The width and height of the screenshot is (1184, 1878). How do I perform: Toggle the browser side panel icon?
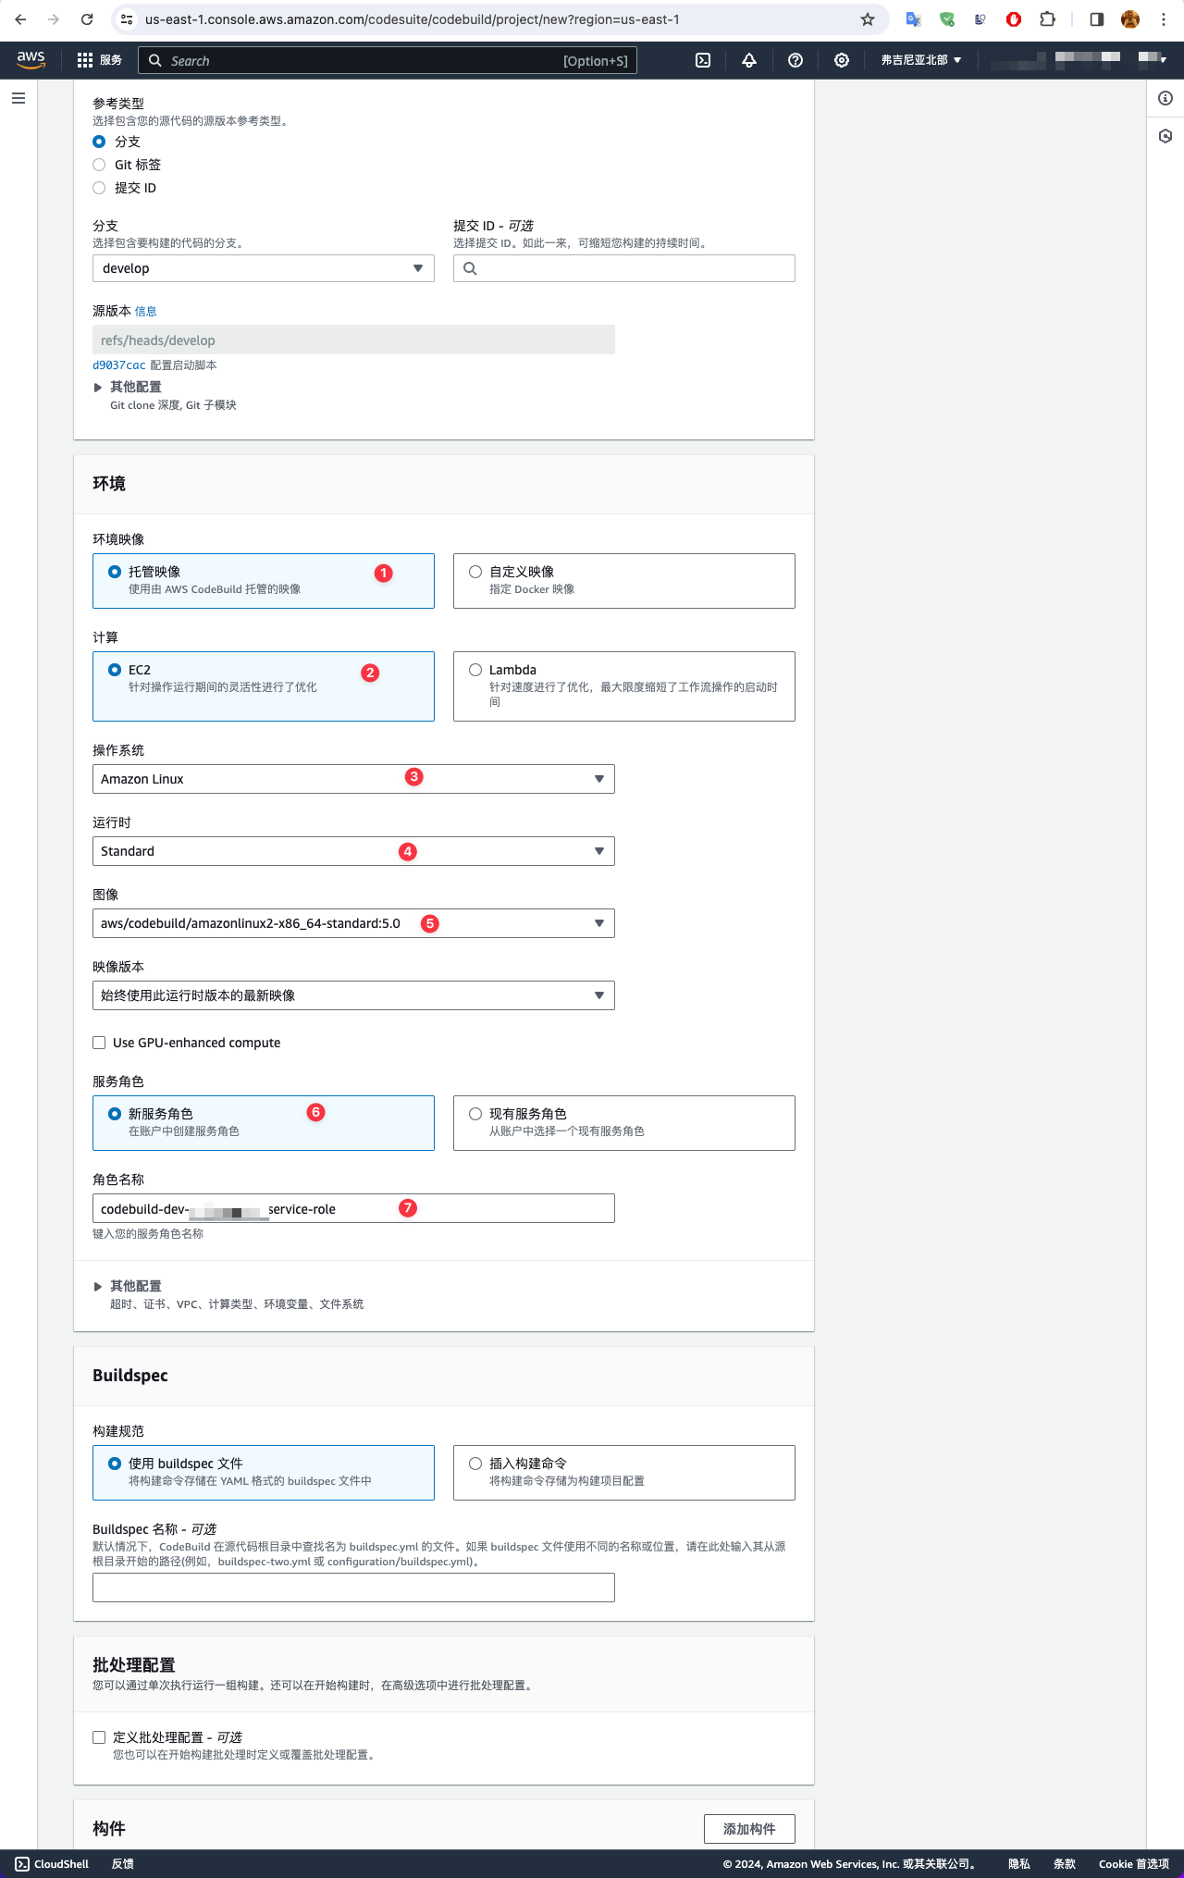[x=1096, y=19]
